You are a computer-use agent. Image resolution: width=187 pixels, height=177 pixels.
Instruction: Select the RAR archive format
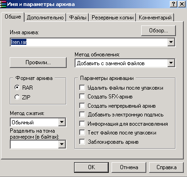[17, 87]
